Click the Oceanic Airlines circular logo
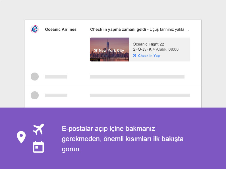 pyautogui.click(x=35, y=29)
